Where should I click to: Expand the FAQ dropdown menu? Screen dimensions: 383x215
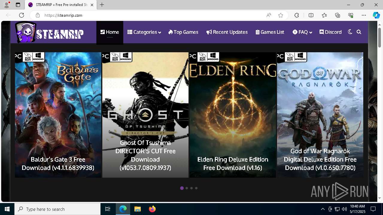coord(303,32)
